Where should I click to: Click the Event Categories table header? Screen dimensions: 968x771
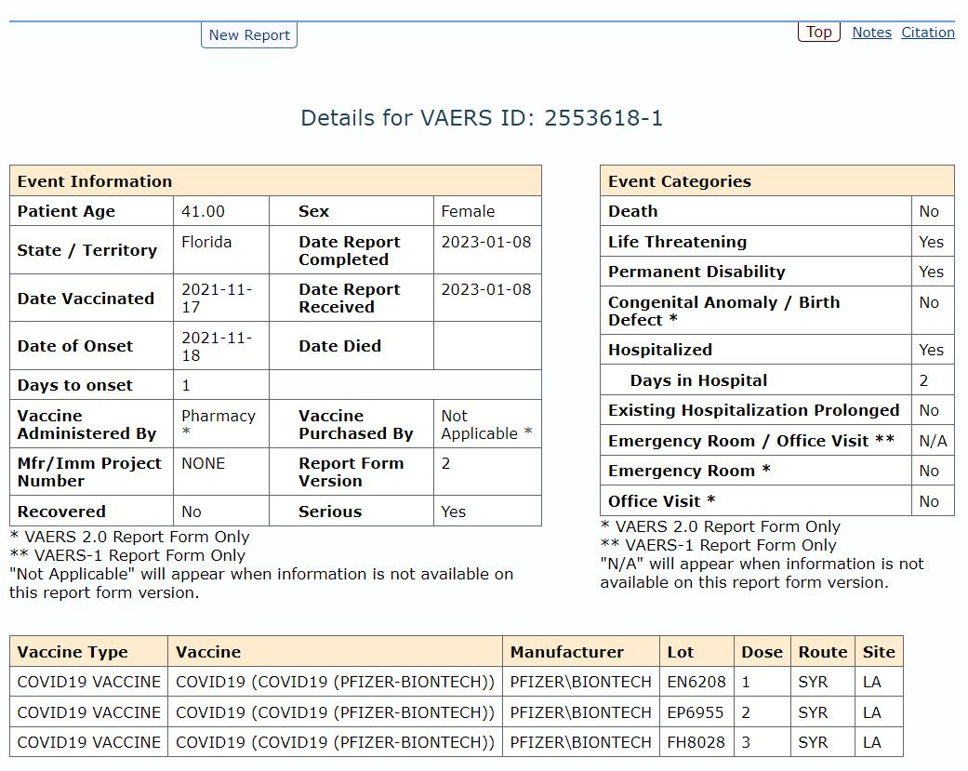pyautogui.click(x=777, y=180)
